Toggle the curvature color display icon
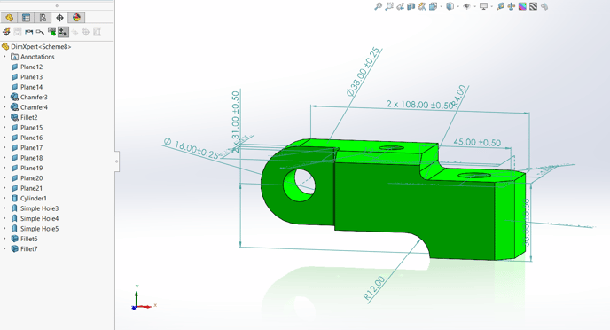The width and height of the screenshot is (610, 330). click(x=522, y=6)
